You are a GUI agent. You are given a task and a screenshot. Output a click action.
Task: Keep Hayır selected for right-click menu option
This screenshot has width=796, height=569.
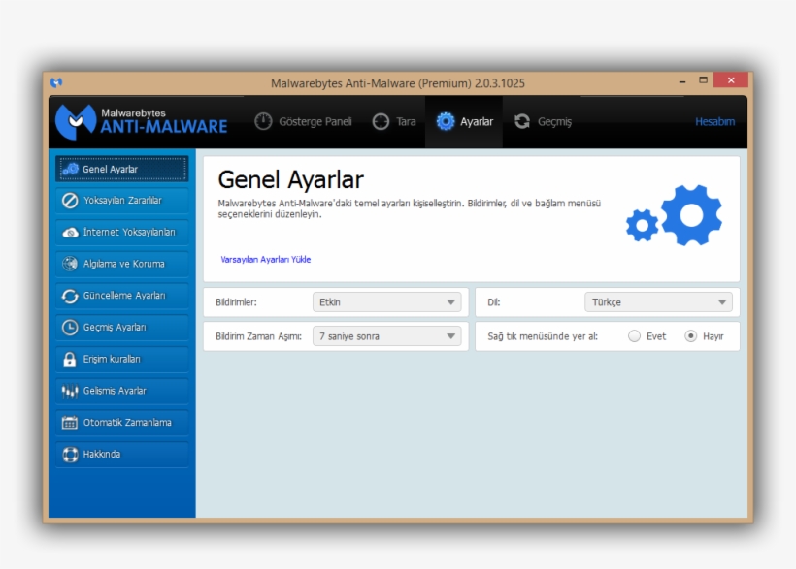[x=689, y=334]
